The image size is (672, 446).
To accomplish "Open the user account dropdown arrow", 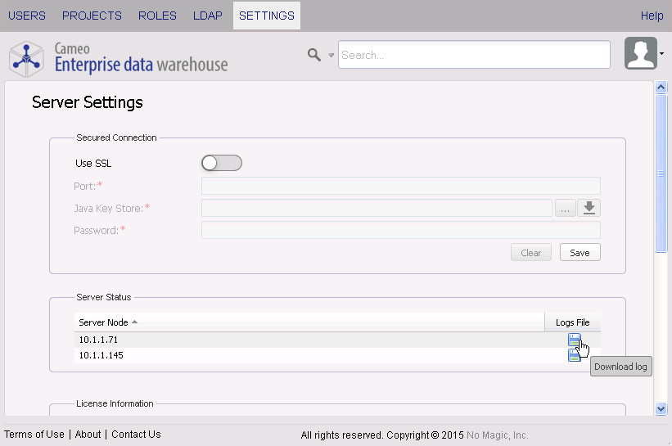I will pyautogui.click(x=661, y=55).
